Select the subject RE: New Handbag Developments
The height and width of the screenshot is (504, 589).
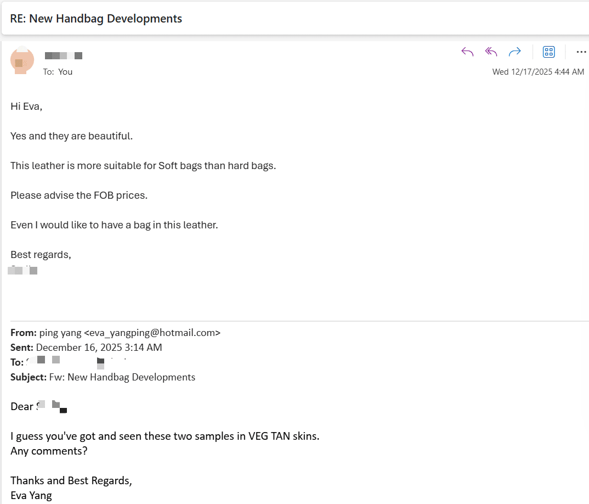coord(96,19)
